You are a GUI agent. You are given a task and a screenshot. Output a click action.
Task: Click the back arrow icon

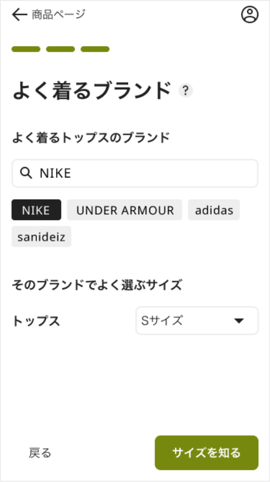click(20, 15)
